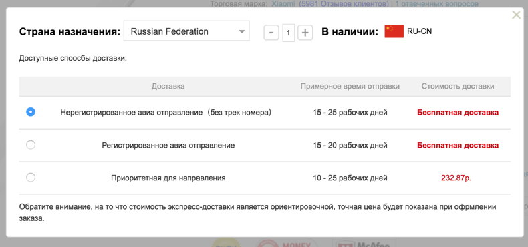
Task: Click 'Стоимость доставки' column header
Action: 458,87
